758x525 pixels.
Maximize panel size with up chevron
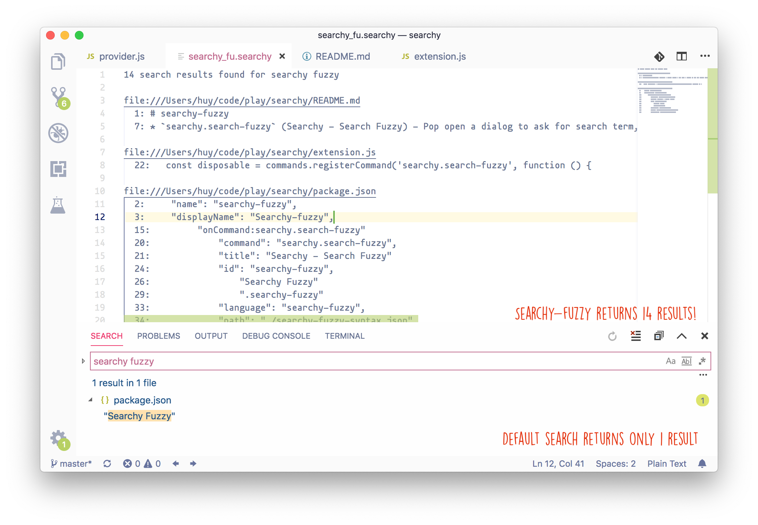(681, 336)
